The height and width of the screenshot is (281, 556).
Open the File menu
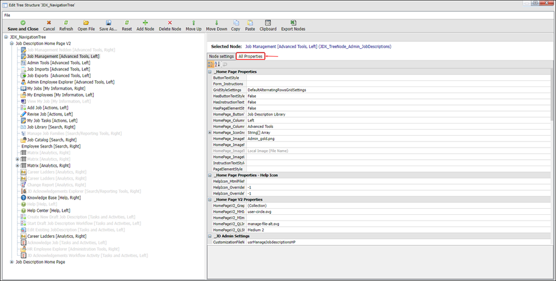click(x=7, y=14)
